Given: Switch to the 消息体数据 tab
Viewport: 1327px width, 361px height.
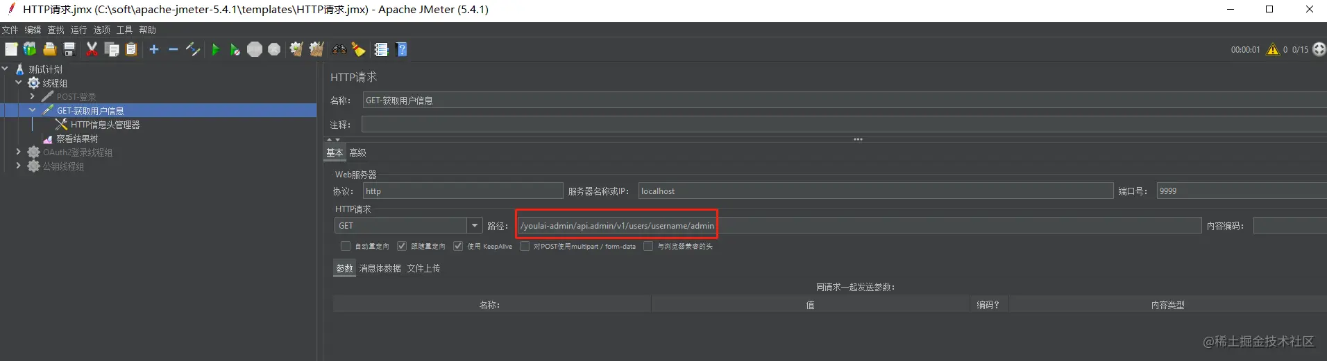Looking at the screenshot, I should pos(380,268).
